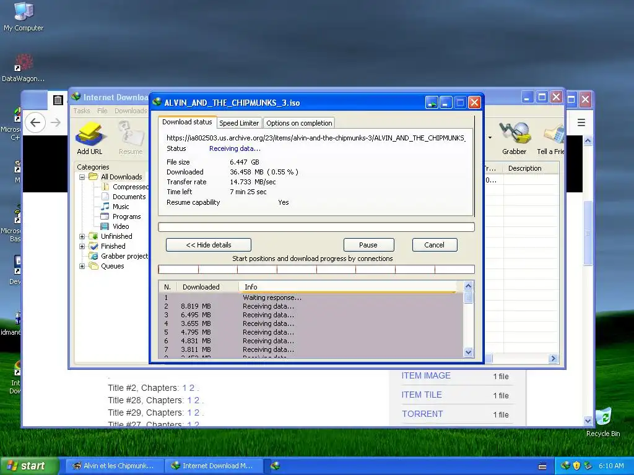Switch to Alvin et les Chipmunks taskbar window
The height and width of the screenshot is (475, 634).
(x=115, y=466)
